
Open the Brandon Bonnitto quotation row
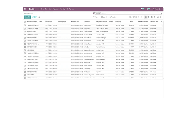pyautogui.click(x=93, y=50)
